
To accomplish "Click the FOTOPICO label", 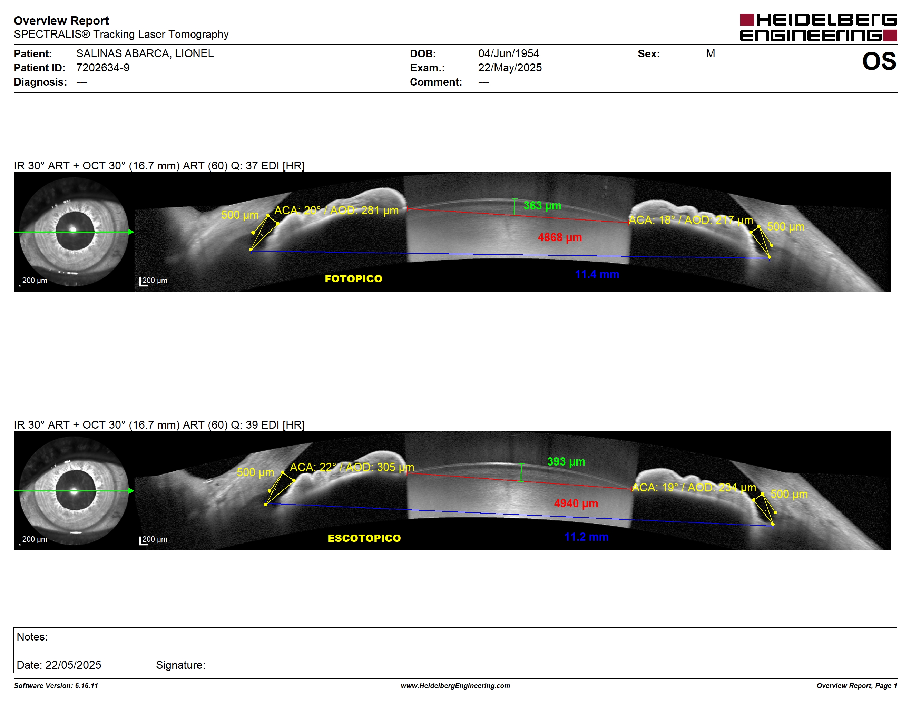I will pos(353,278).
